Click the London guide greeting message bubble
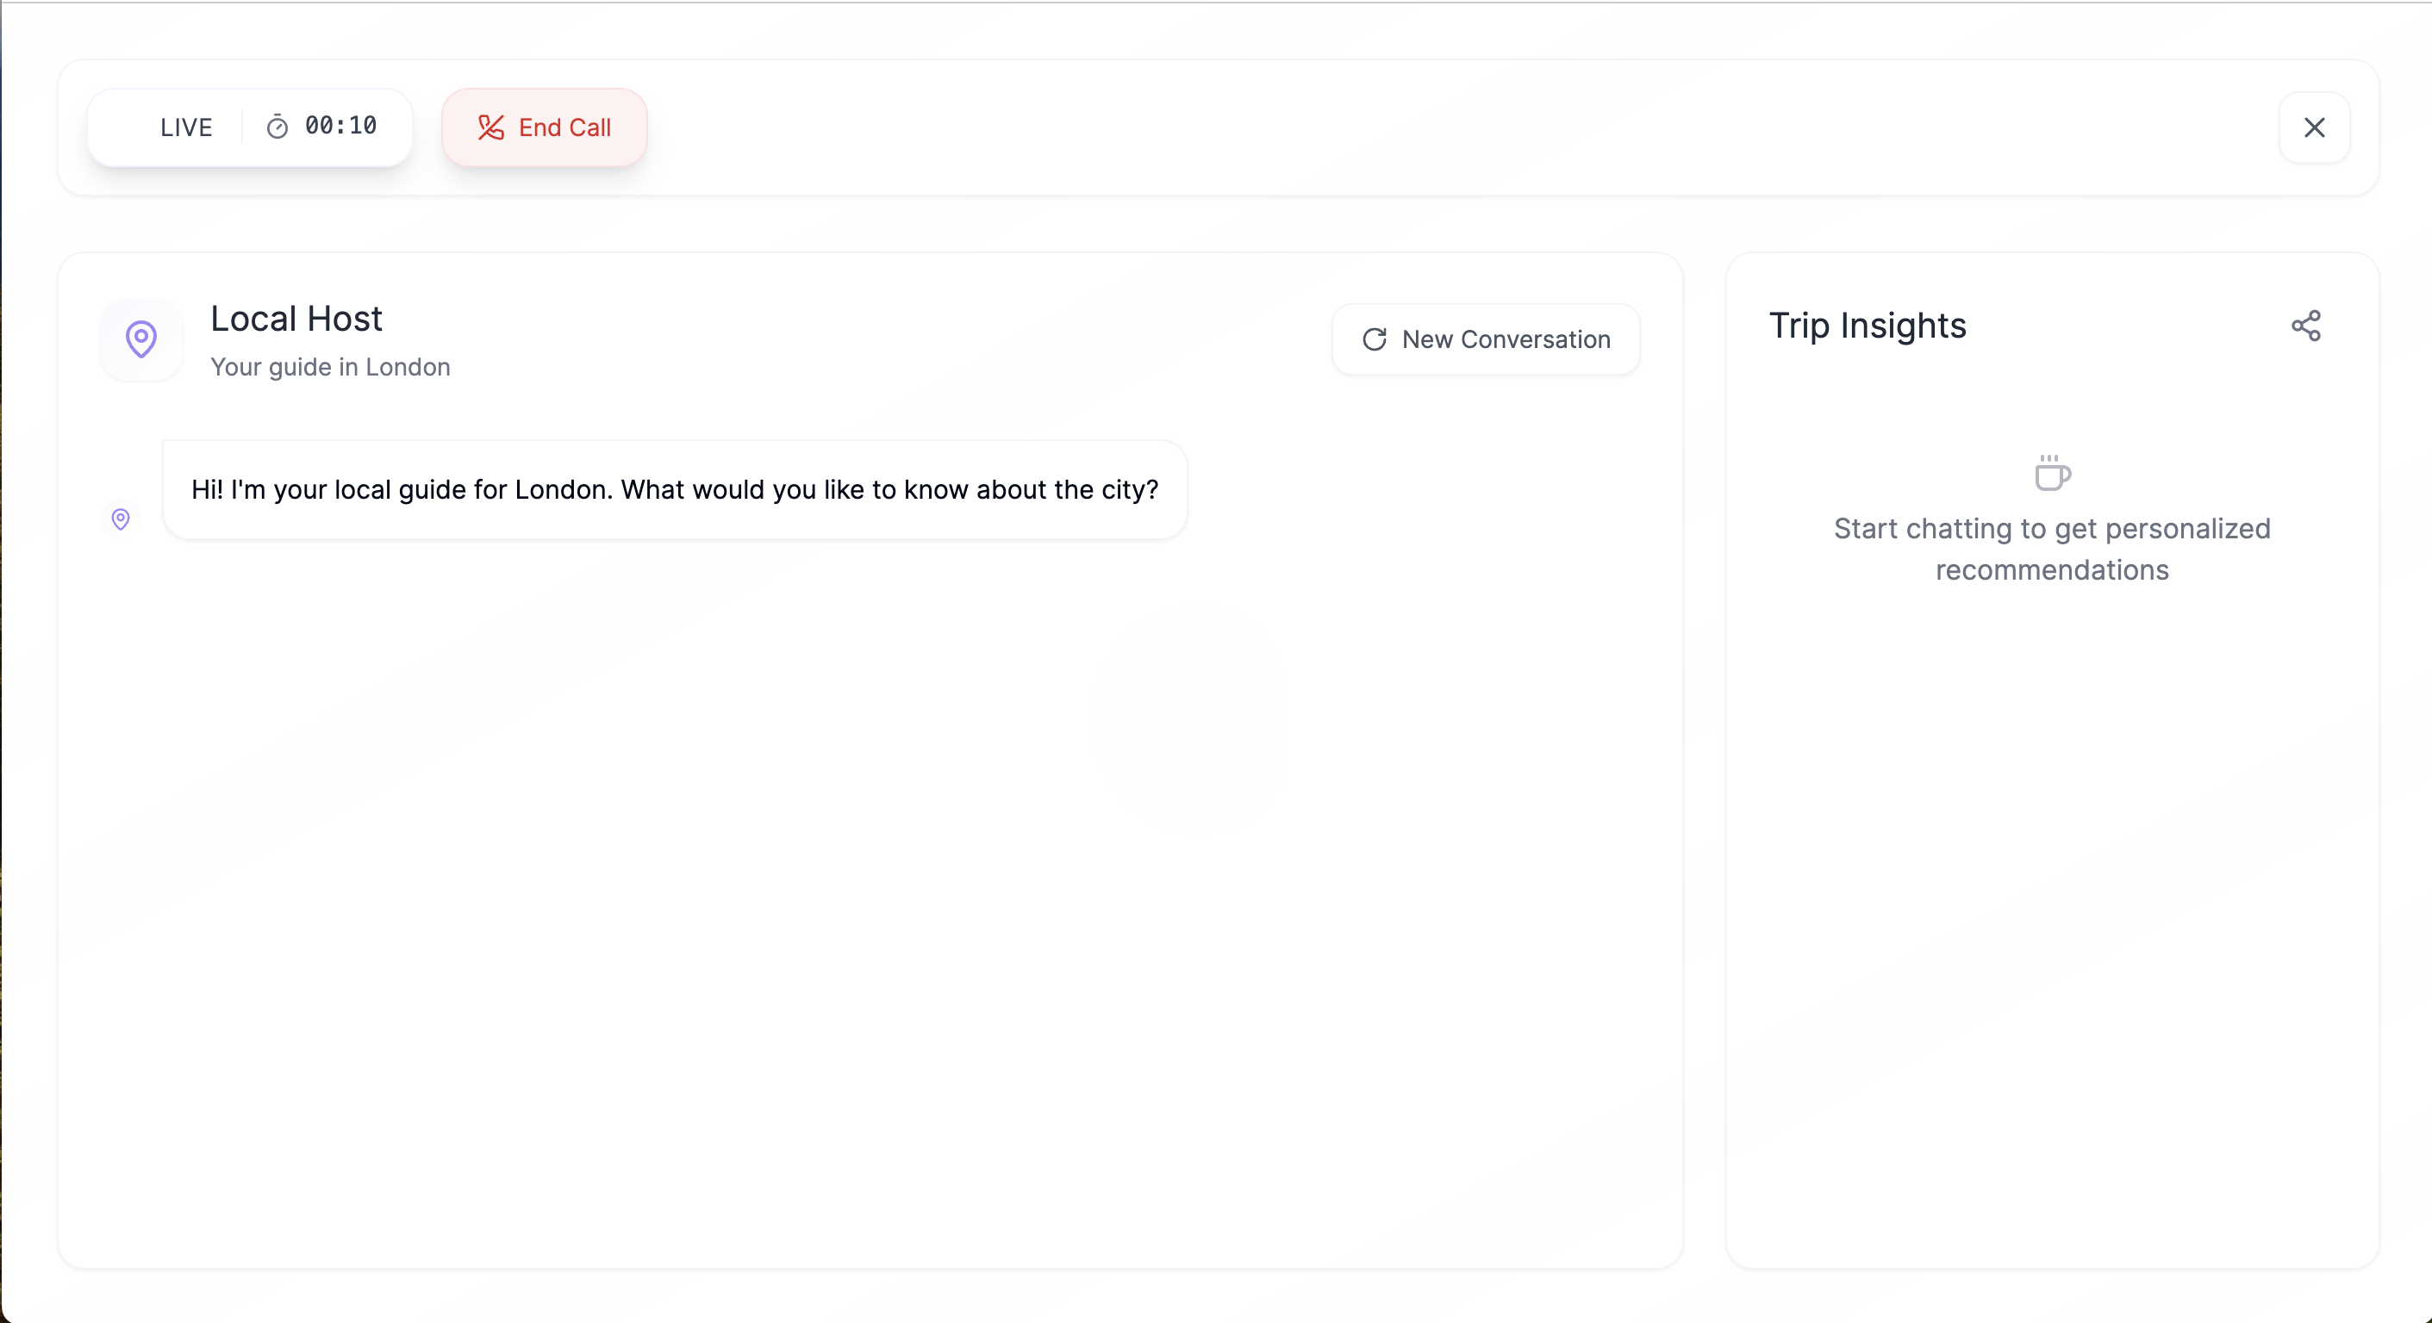2432x1323 pixels. 674,490
